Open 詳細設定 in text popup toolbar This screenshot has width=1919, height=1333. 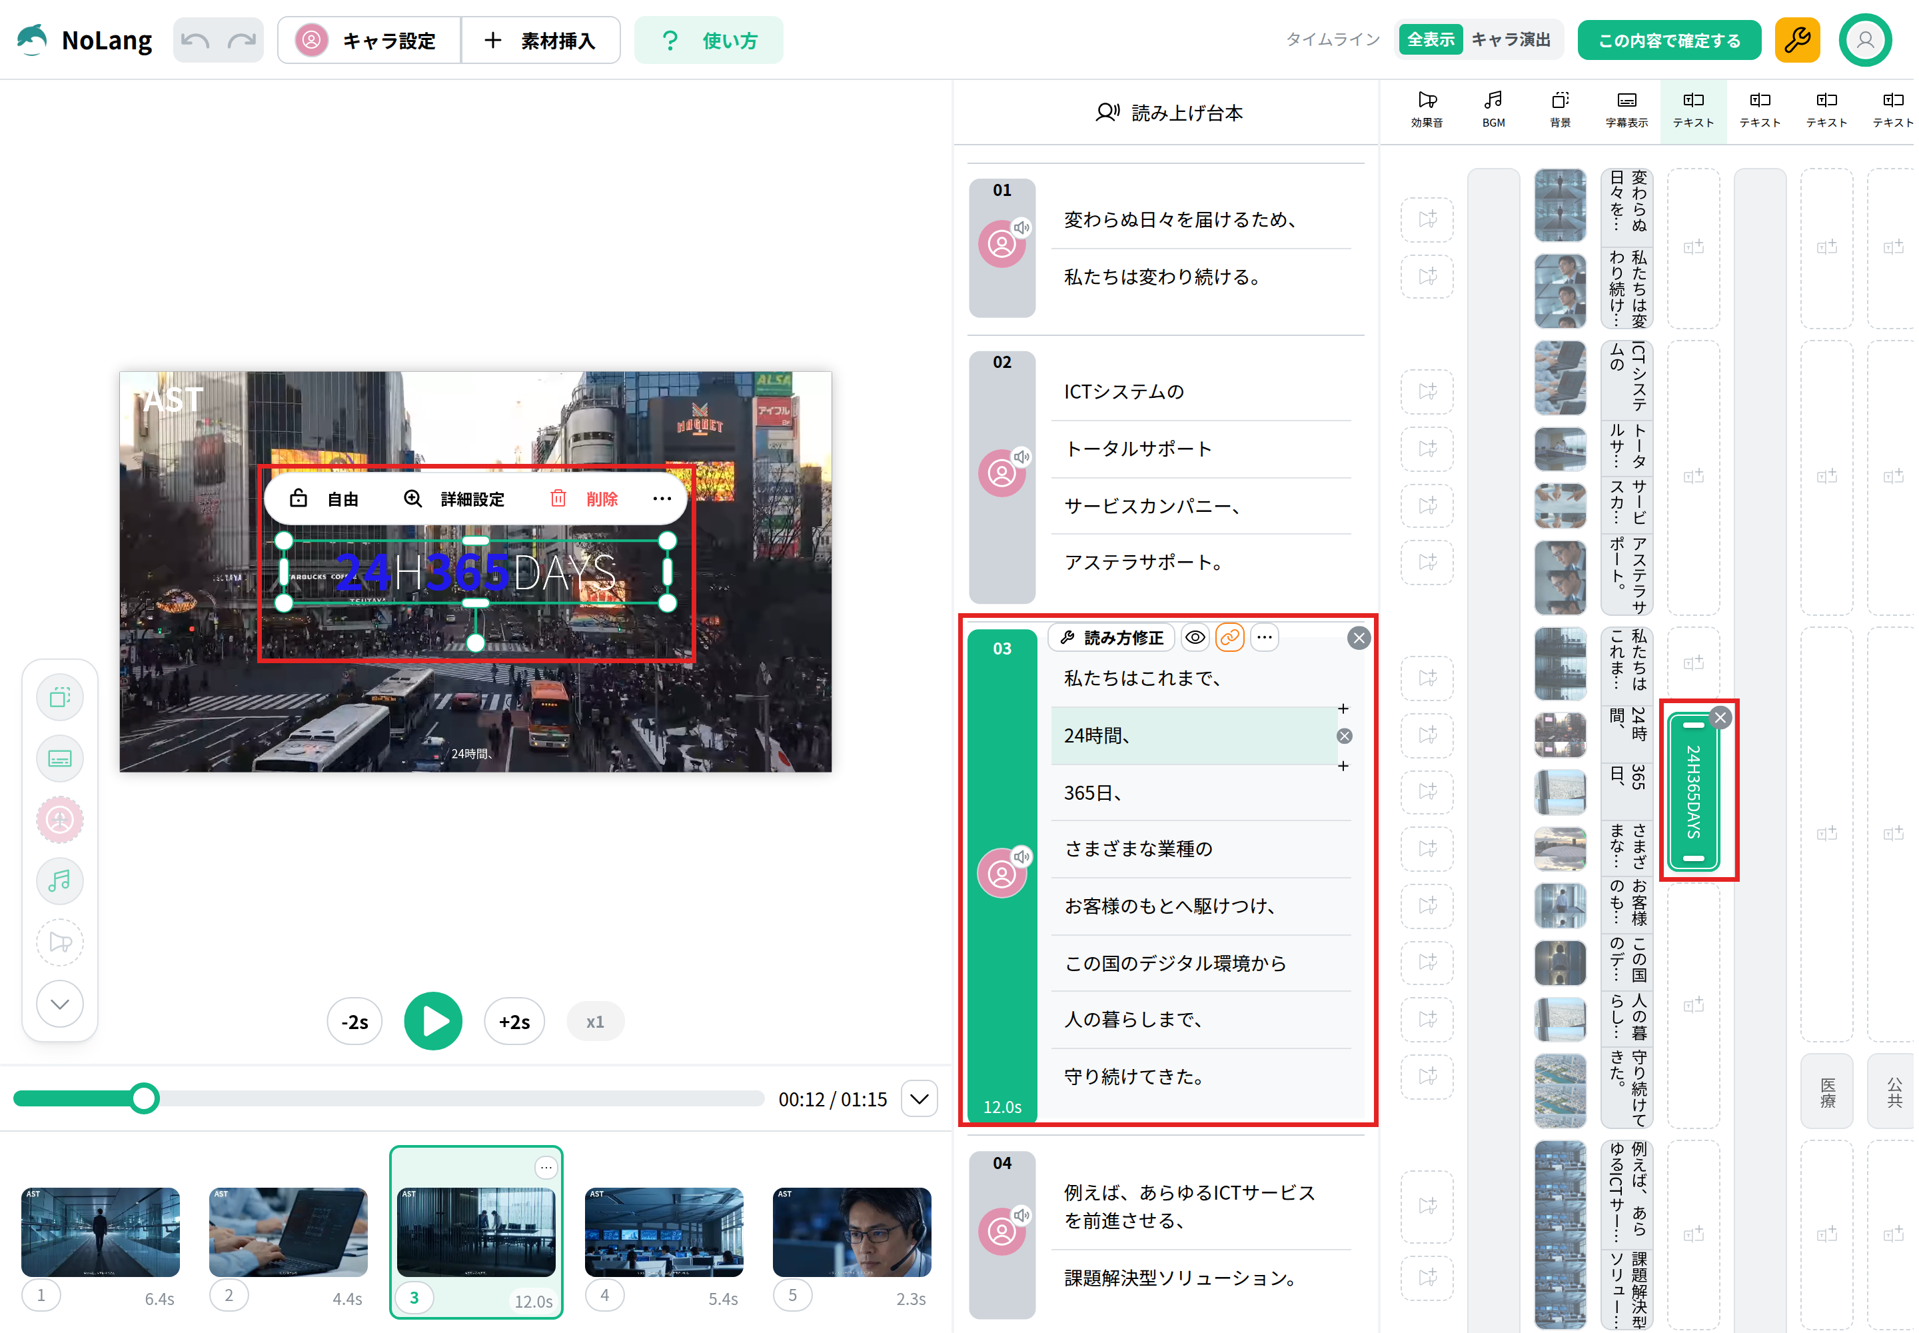click(x=455, y=499)
